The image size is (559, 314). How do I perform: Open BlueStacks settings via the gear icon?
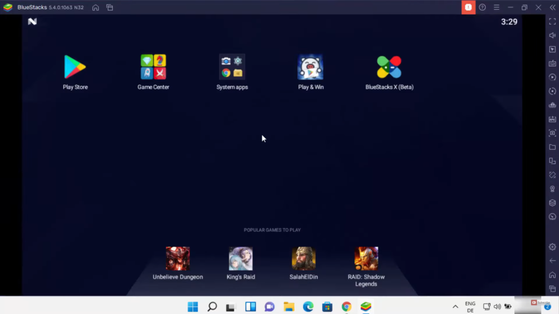pos(552,247)
